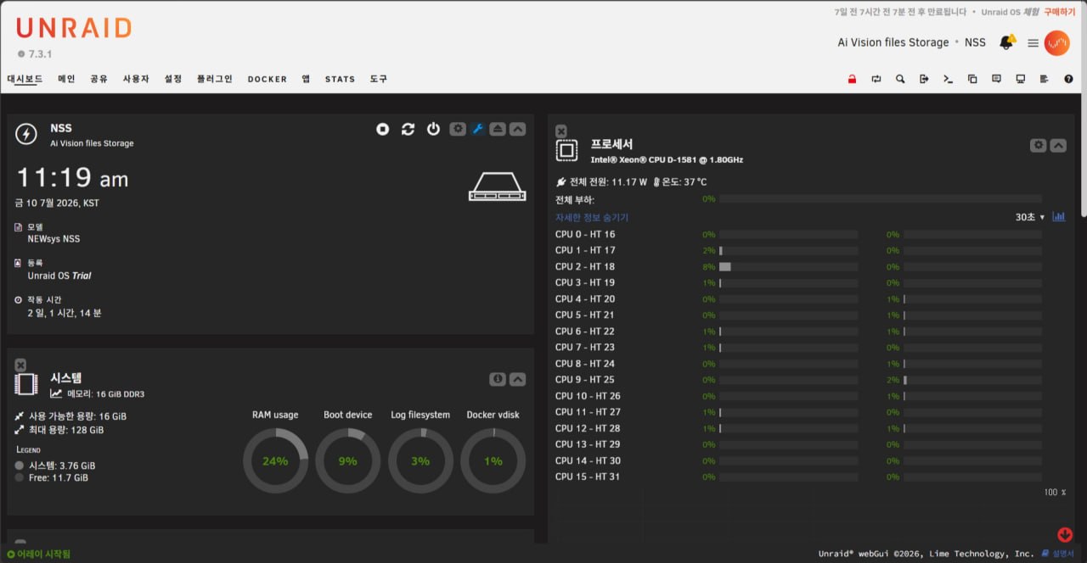The width and height of the screenshot is (1087, 563).
Task: Click the help question-mark icon
Action: 1068,79
